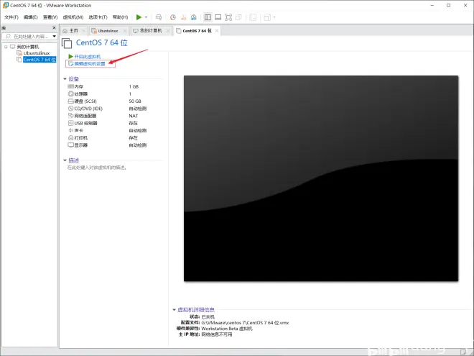Collapse the 虚拟机详细信息 section
Image resolution: width=474 pixels, height=356 pixels.
click(174, 310)
